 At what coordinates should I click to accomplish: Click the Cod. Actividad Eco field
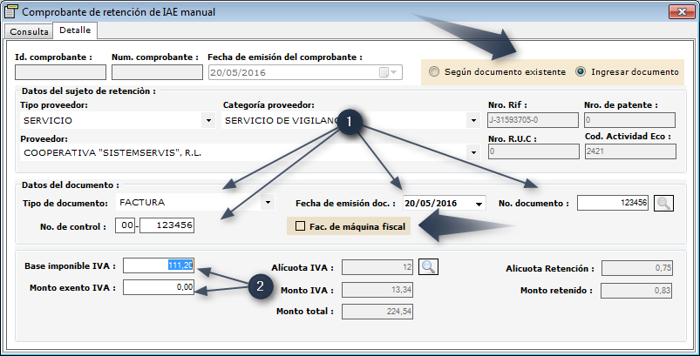[x=630, y=151]
